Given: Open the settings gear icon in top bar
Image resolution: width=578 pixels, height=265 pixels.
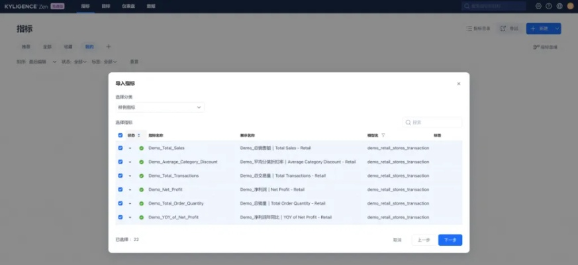Looking at the screenshot, I should coord(538,6).
